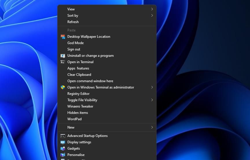Select the Gadgets entry
The image size is (250, 160).
tap(107, 148)
